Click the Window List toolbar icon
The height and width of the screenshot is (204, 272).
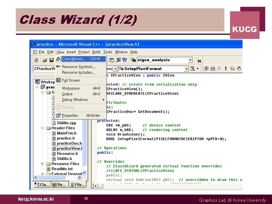pyautogui.click(x=125, y=60)
